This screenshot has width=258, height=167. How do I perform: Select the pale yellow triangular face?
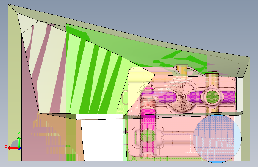[x=139, y=86]
